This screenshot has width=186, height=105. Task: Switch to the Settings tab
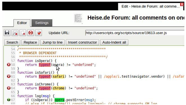[42, 23]
